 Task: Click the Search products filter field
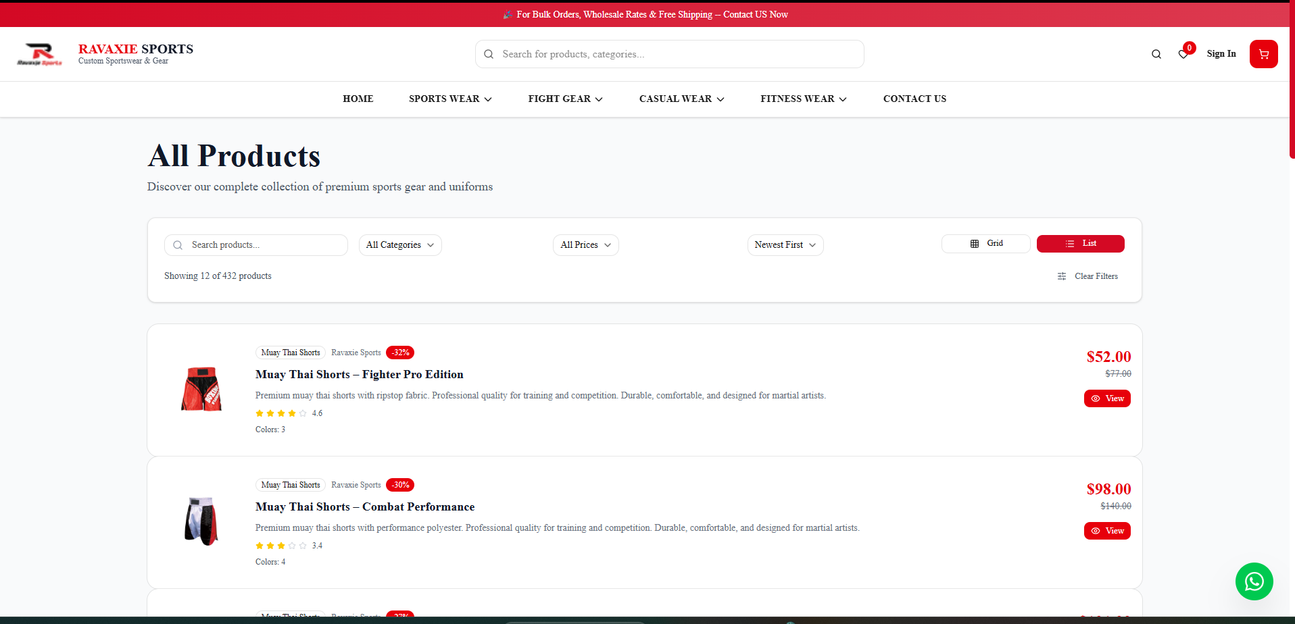(255, 245)
